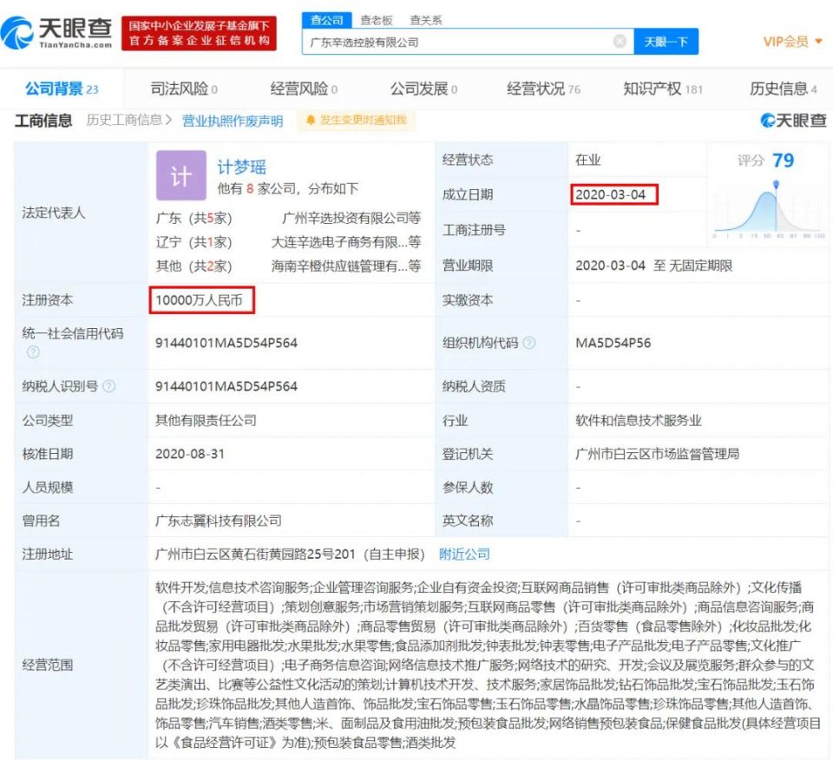Click the TianYanCha logo
The width and height of the screenshot is (833, 761).
point(57,33)
